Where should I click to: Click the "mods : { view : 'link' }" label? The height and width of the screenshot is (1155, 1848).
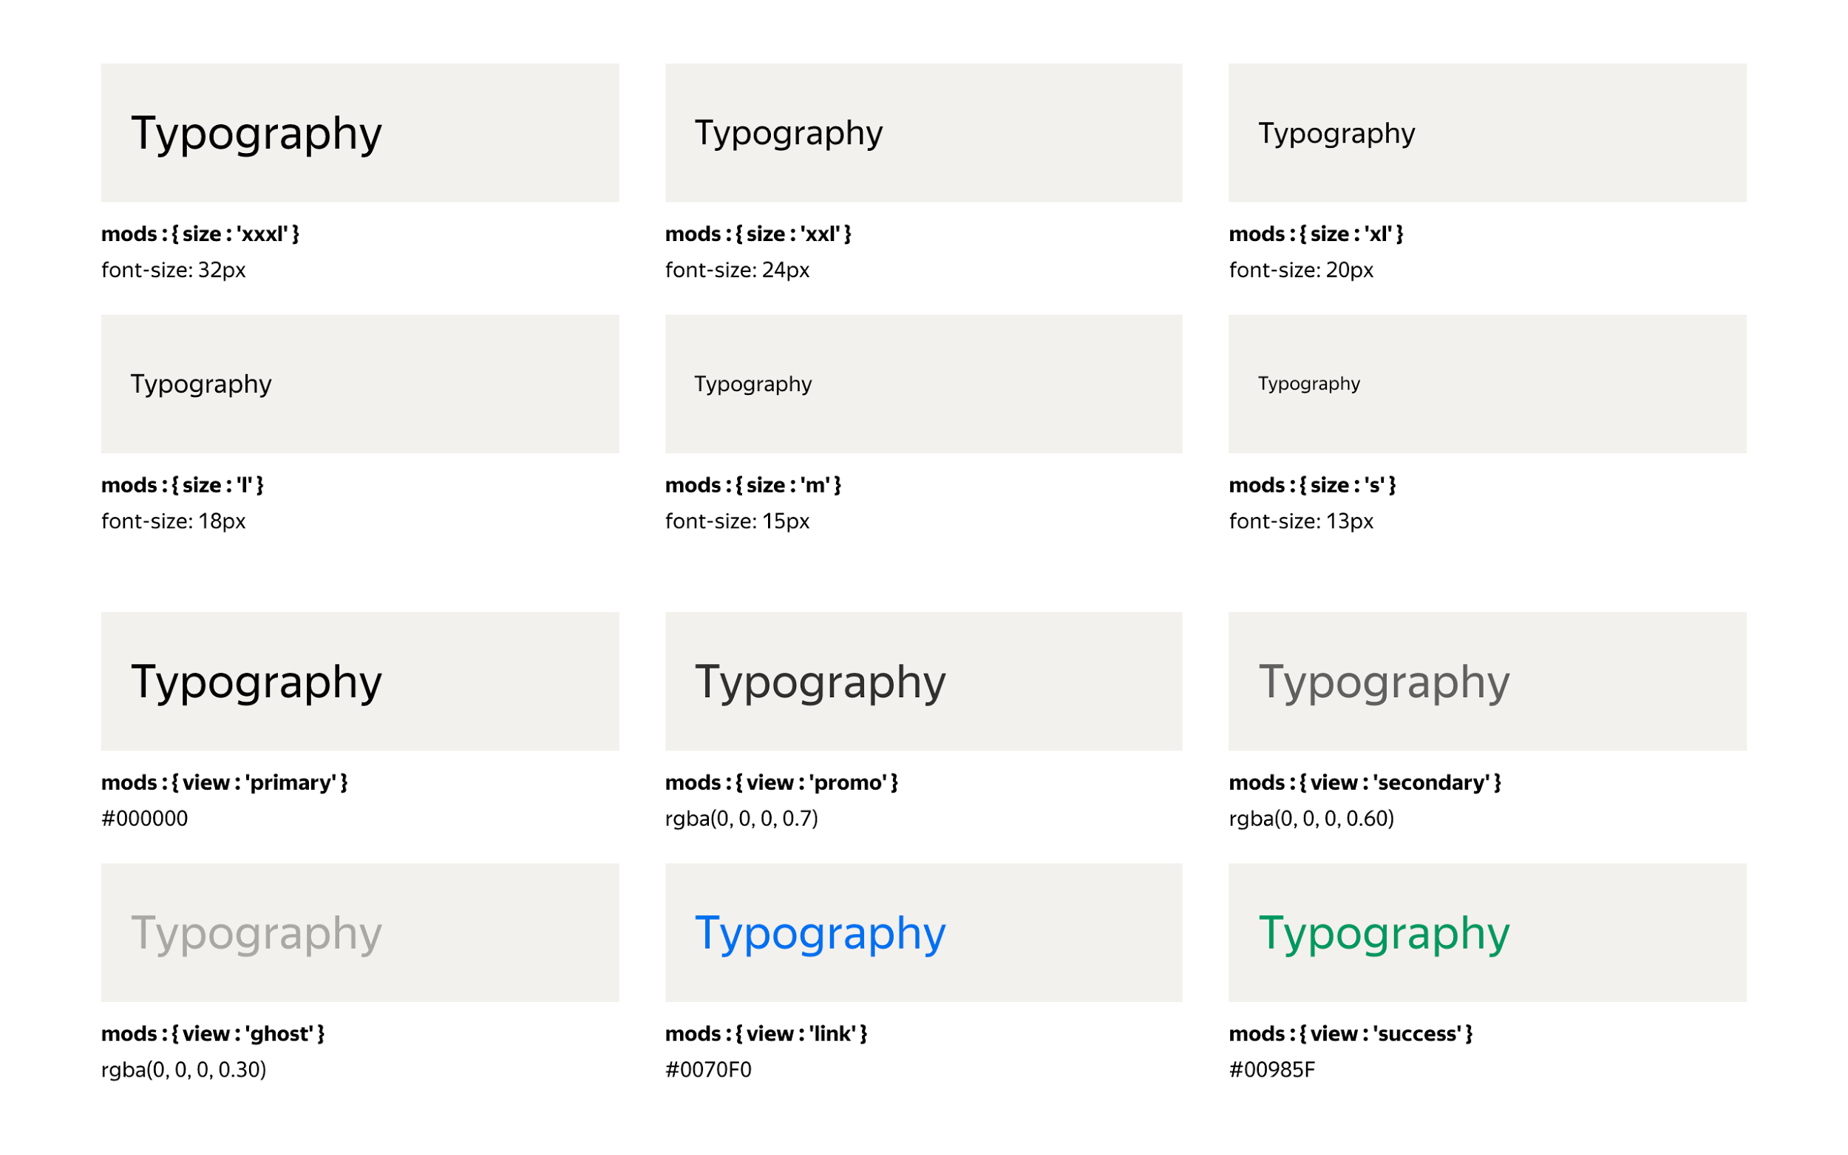click(x=766, y=1034)
